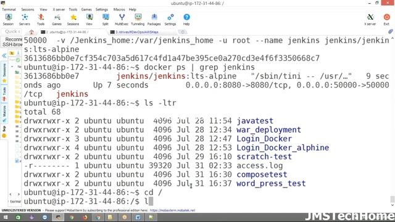Start the X server toolbar icon
Viewport: 395px width, 222px height.
(370, 19)
